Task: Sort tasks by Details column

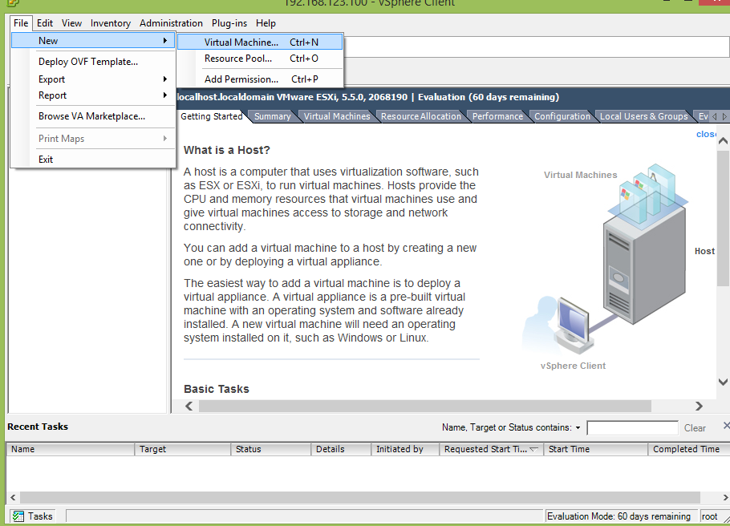Action: tap(341, 449)
